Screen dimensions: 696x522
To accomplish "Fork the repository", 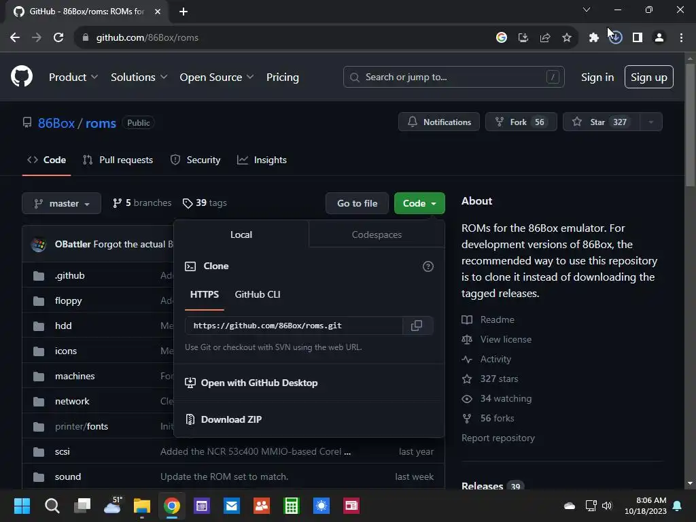I will pyautogui.click(x=521, y=122).
